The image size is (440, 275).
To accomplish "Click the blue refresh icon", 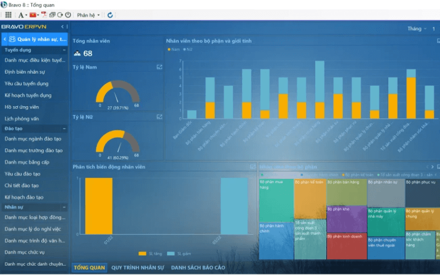I will pos(110,15).
